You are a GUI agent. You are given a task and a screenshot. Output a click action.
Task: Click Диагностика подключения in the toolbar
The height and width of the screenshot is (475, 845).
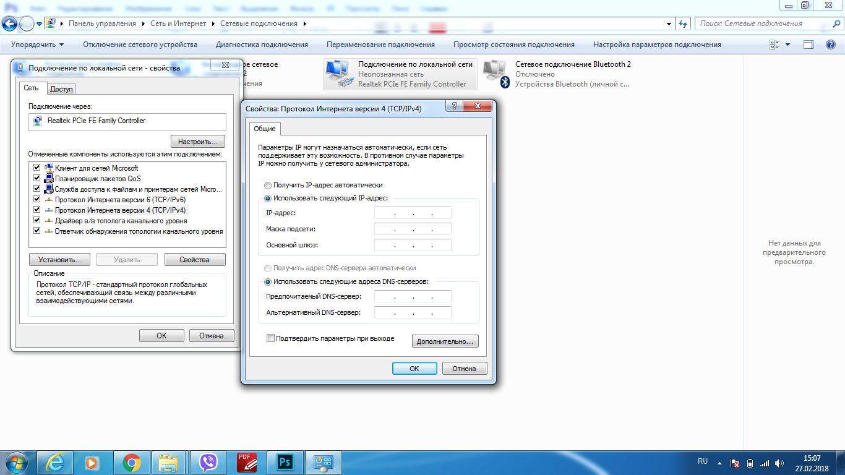click(x=262, y=45)
